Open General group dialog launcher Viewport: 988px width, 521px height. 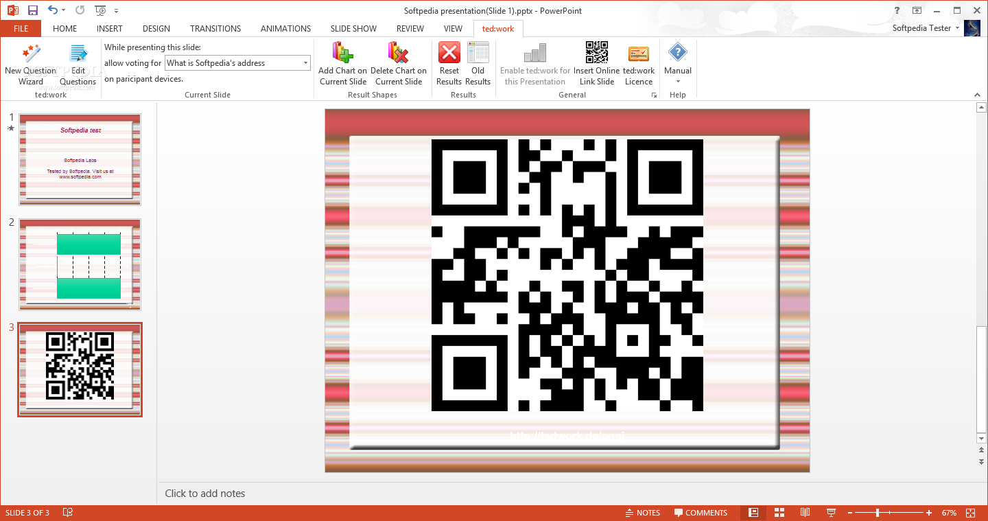click(654, 95)
